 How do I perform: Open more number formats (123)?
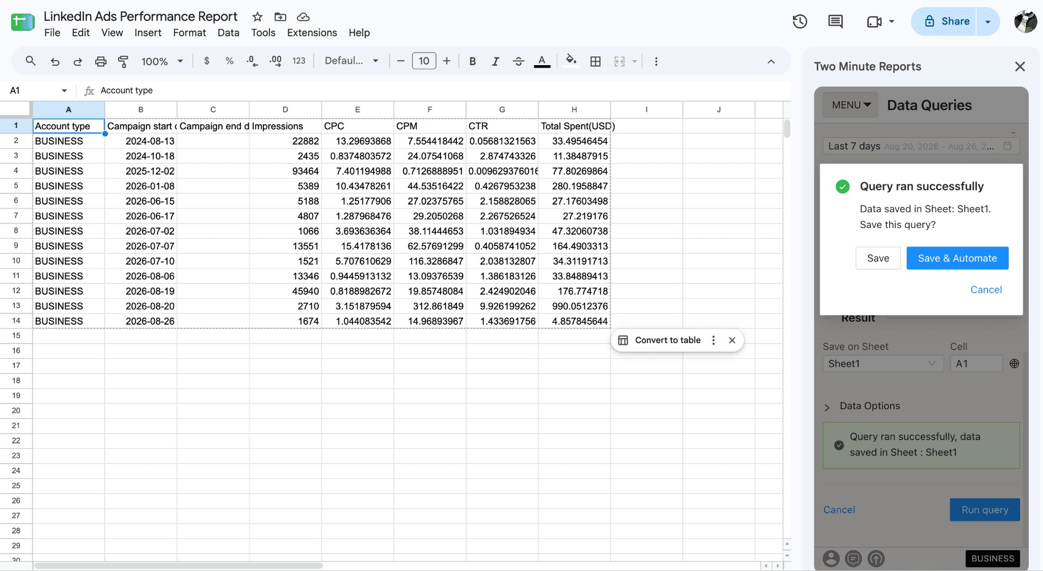(299, 61)
